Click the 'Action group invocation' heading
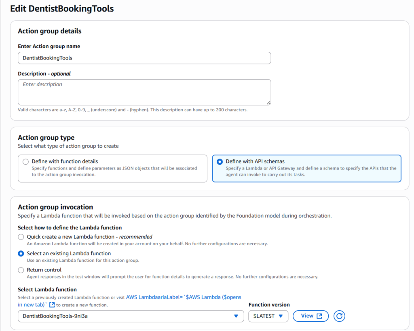This screenshot has height=331, width=414. pos(55,207)
